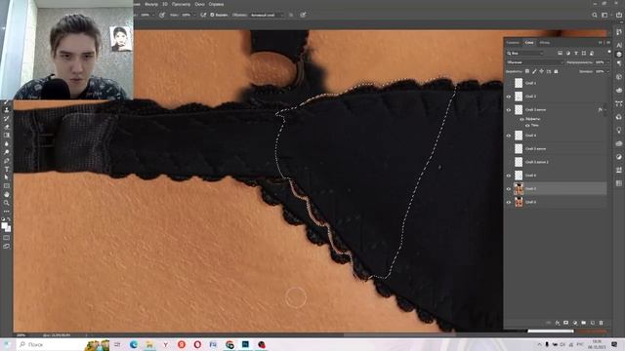Select the Type tool
Viewport: 625px width, 351px height.
(x=7, y=169)
